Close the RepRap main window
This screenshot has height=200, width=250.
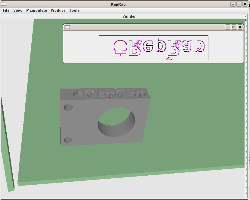(x=245, y=4)
